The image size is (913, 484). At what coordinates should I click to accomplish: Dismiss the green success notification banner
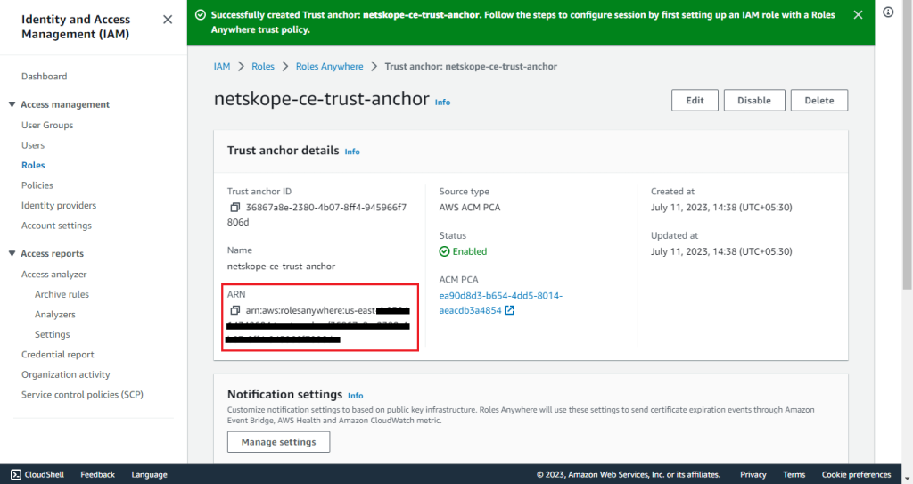(x=859, y=15)
